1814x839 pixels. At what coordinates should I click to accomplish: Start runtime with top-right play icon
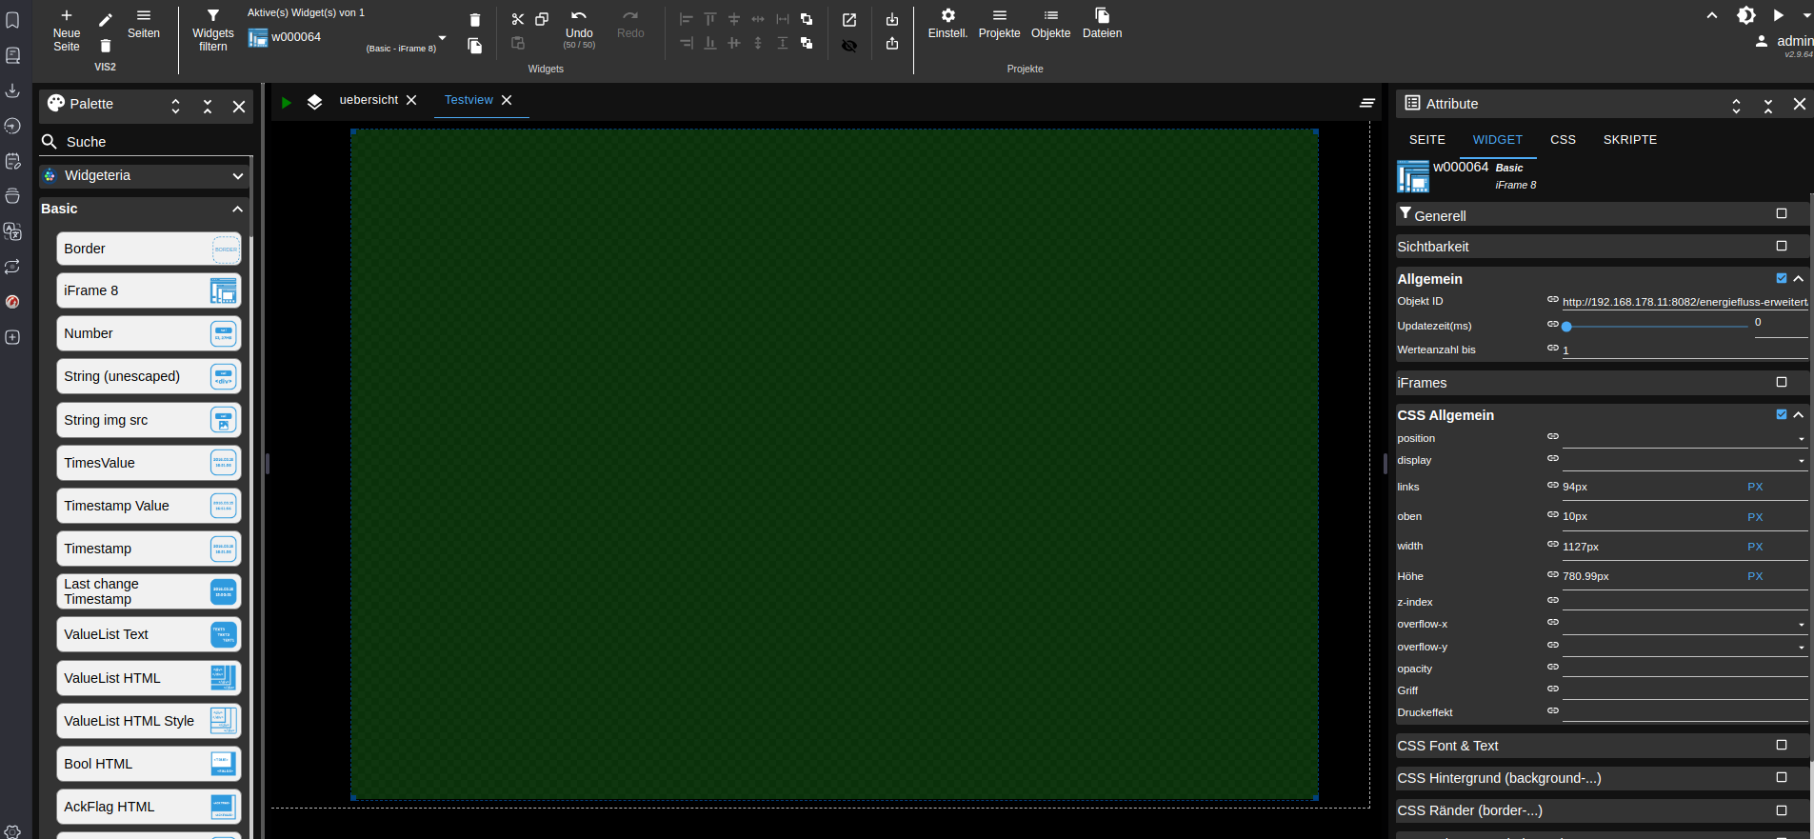pyautogui.click(x=1778, y=15)
